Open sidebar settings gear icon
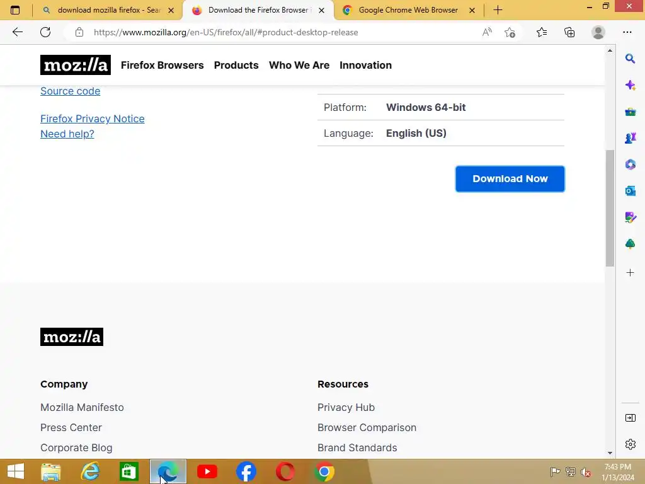Screen dimensions: 645x484 pos(630,444)
